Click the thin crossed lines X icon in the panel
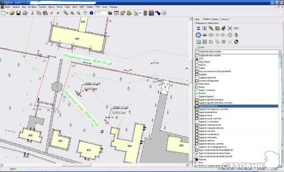This screenshot has width=284, height=172. pyautogui.click(x=230, y=42)
